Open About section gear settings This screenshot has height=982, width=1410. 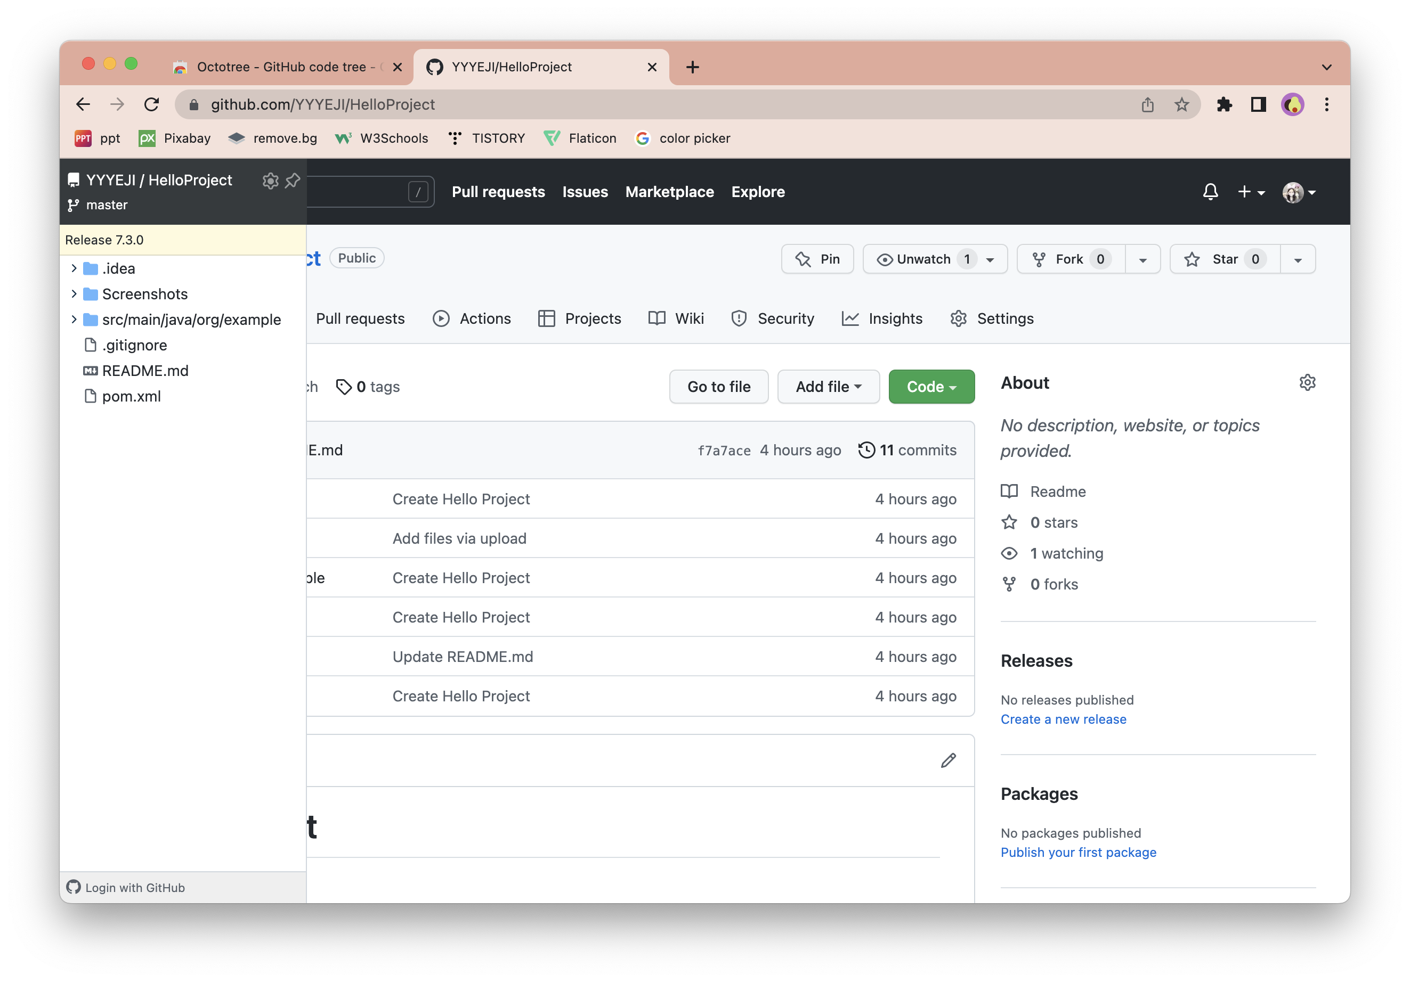point(1307,382)
